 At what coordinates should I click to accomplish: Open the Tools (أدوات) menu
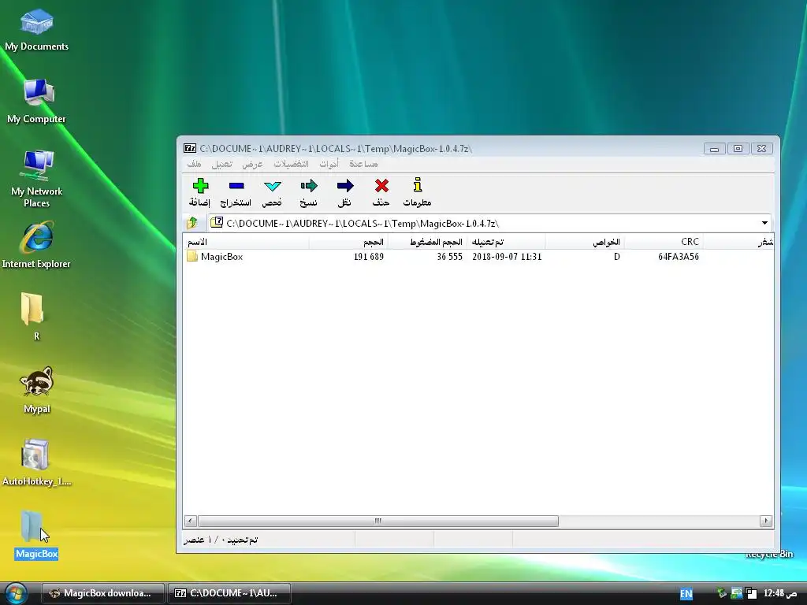[329, 164]
